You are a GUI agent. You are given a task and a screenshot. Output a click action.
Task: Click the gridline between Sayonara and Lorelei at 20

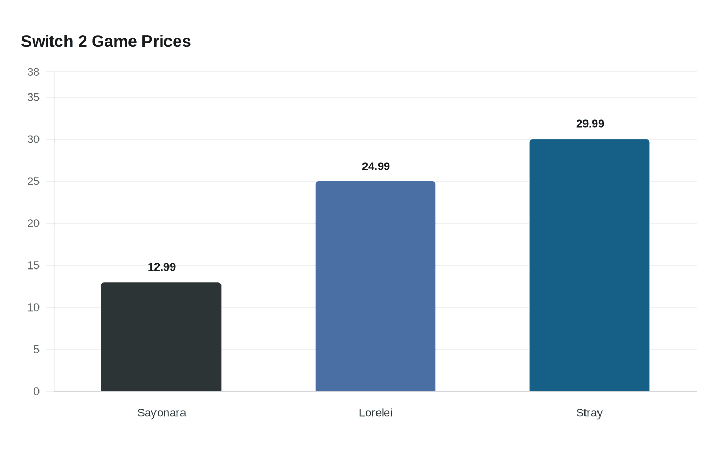point(268,223)
